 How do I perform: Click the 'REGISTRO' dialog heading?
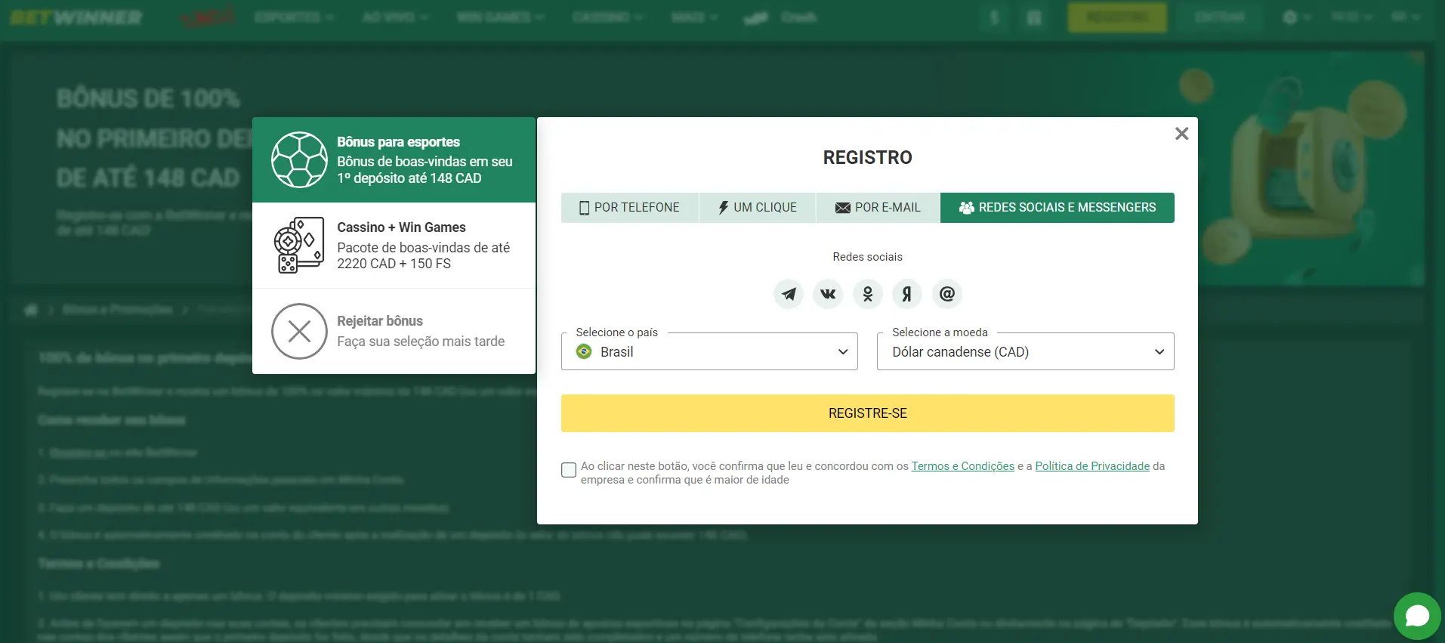pos(867,157)
